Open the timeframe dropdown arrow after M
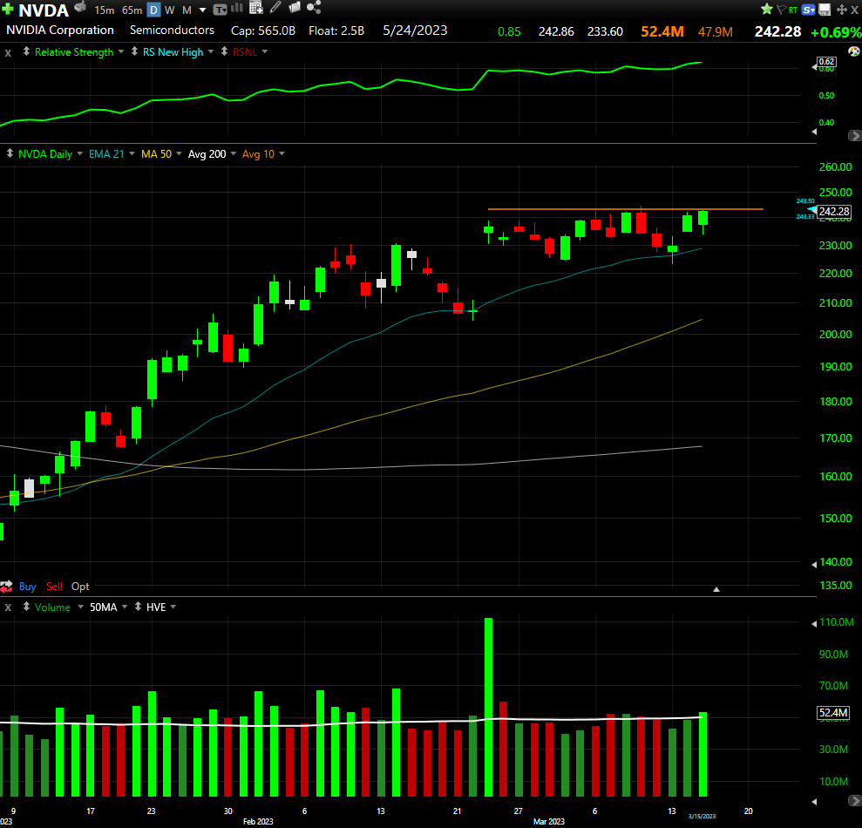 pos(202,10)
